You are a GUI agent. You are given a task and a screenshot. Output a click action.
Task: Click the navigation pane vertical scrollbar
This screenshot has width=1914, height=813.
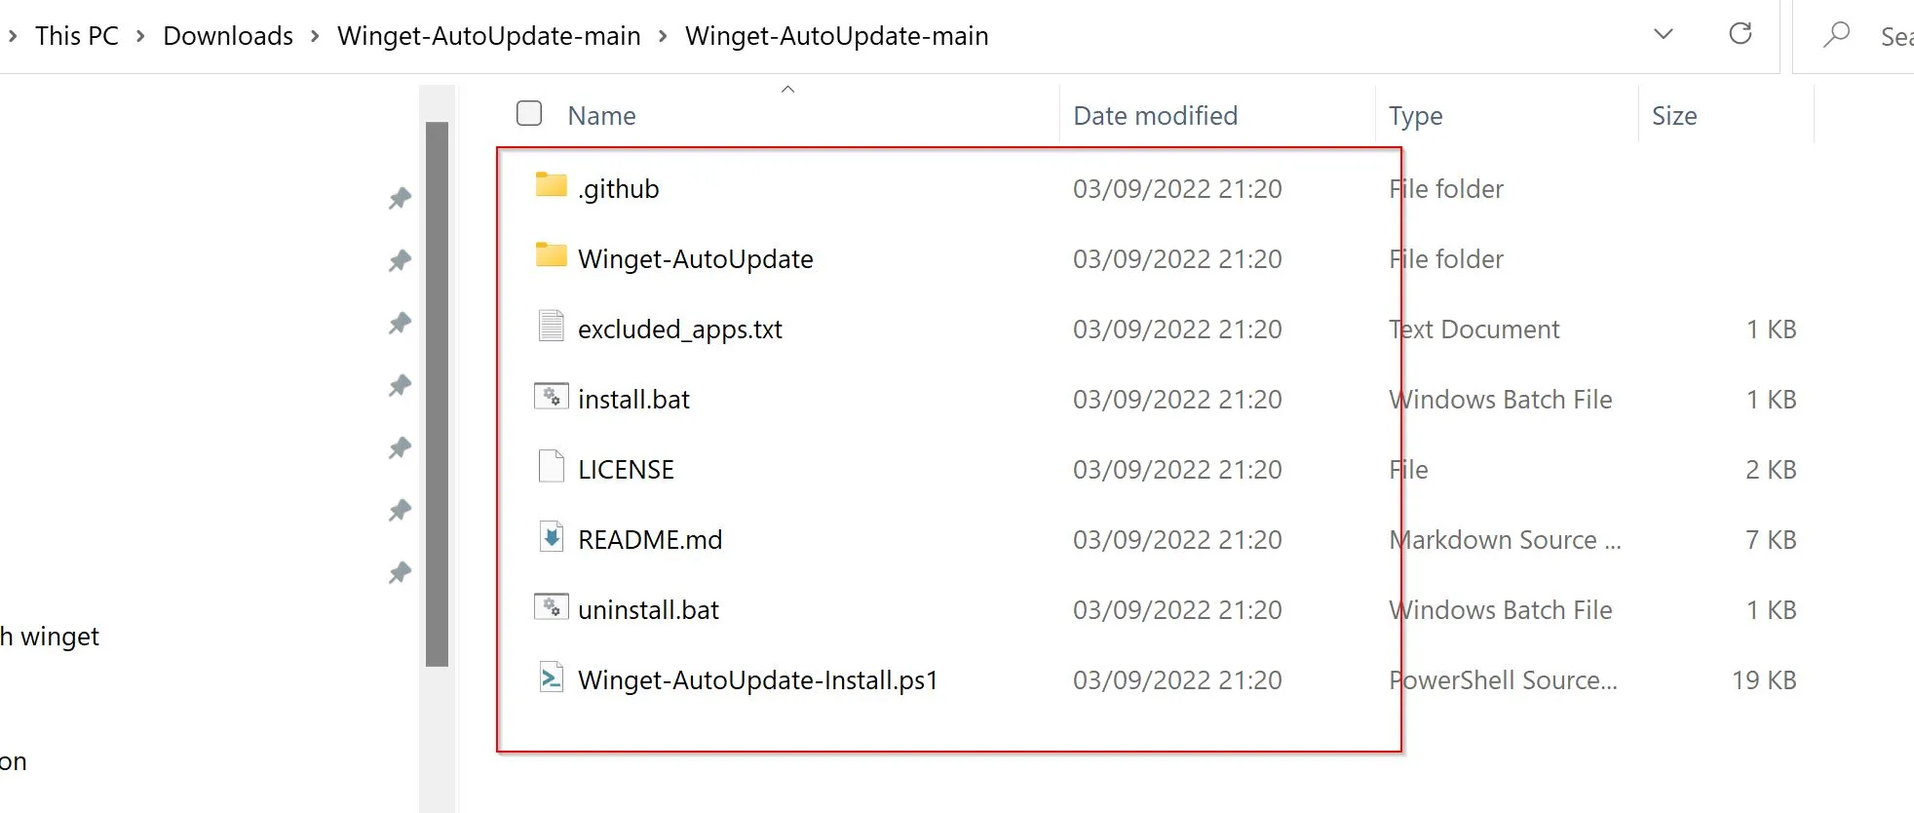point(437,394)
